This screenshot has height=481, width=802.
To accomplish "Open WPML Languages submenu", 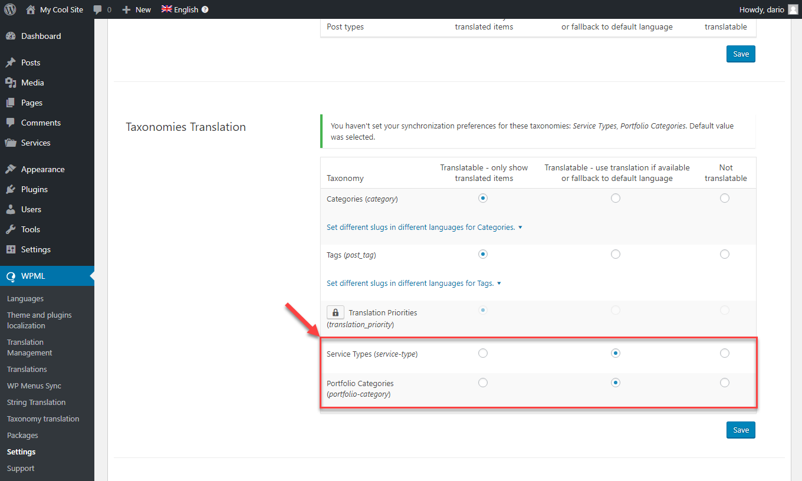I will (x=25, y=299).
